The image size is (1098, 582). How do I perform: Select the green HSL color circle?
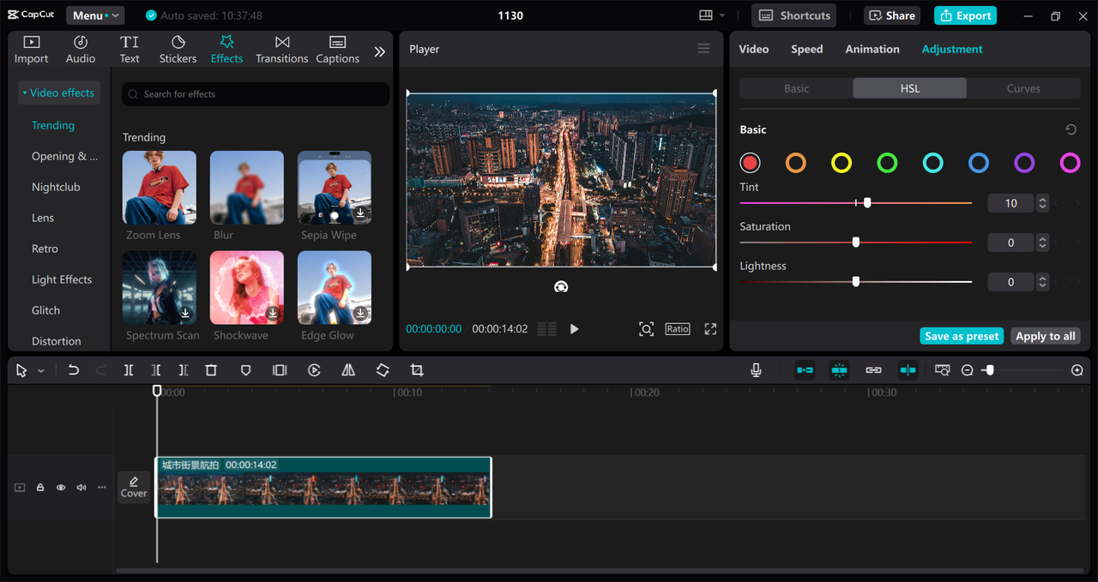[x=887, y=163]
